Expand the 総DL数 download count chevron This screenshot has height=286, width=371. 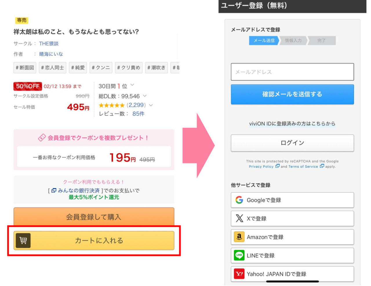(145, 96)
